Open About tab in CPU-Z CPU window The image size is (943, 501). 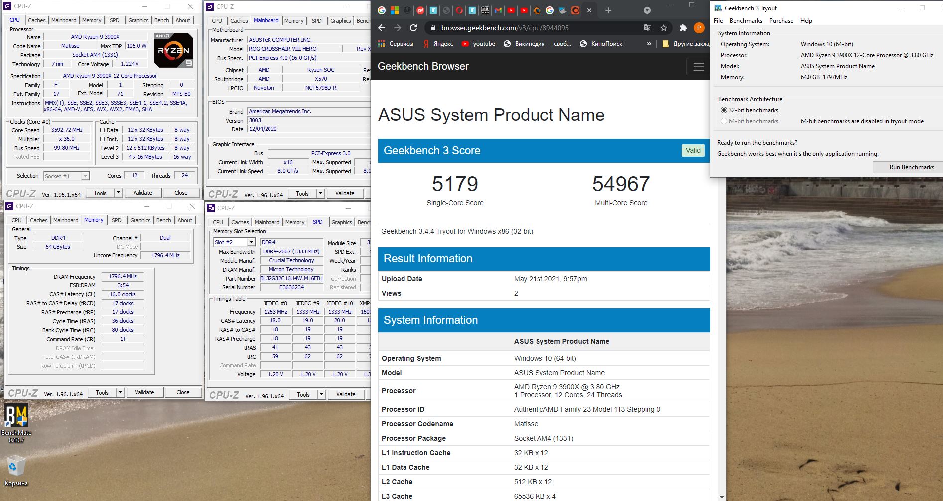(183, 20)
